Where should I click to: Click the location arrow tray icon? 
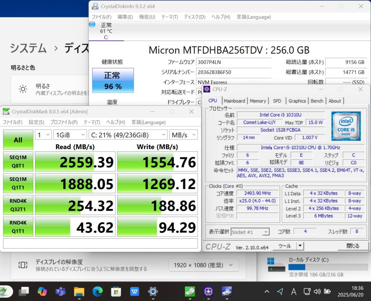(x=280, y=291)
